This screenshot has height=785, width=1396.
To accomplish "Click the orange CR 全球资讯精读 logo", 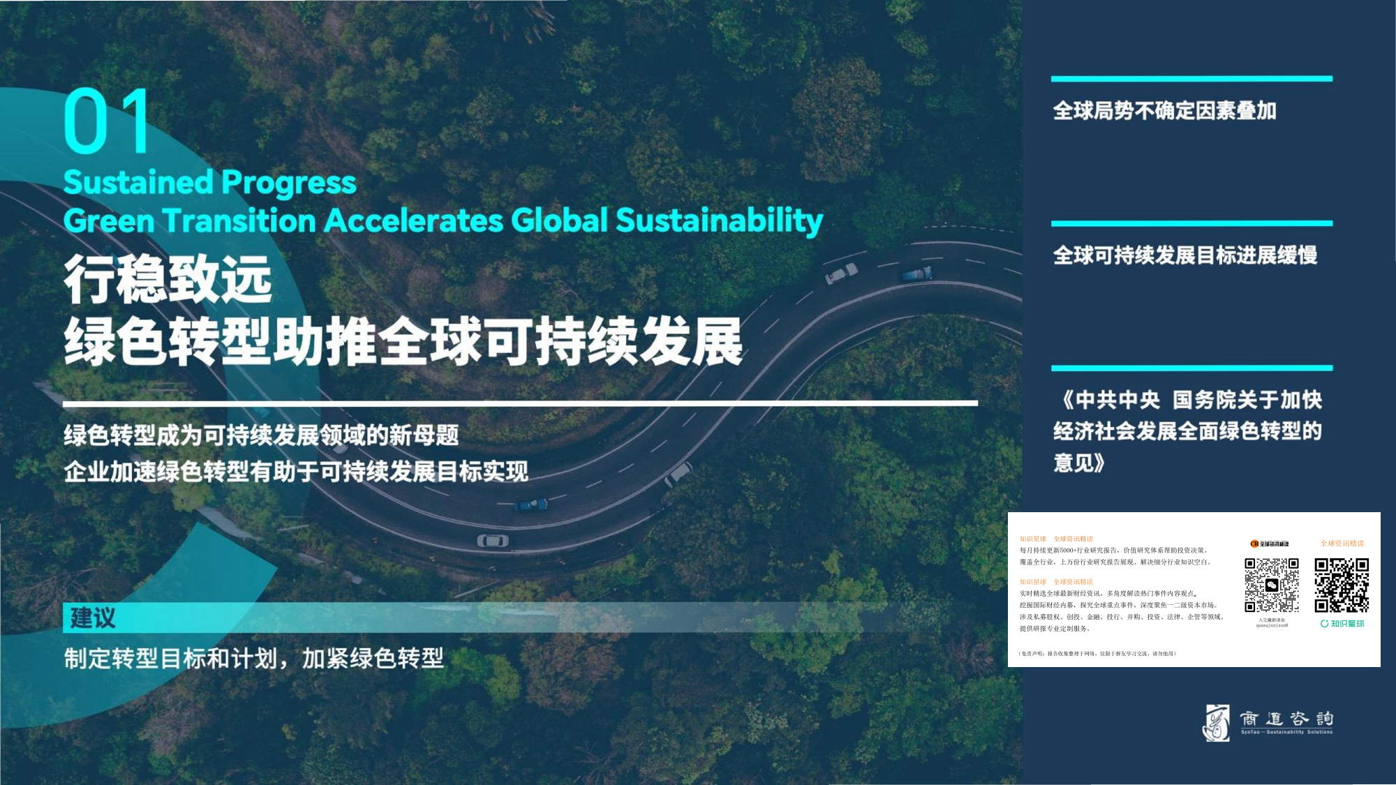I will (1270, 544).
